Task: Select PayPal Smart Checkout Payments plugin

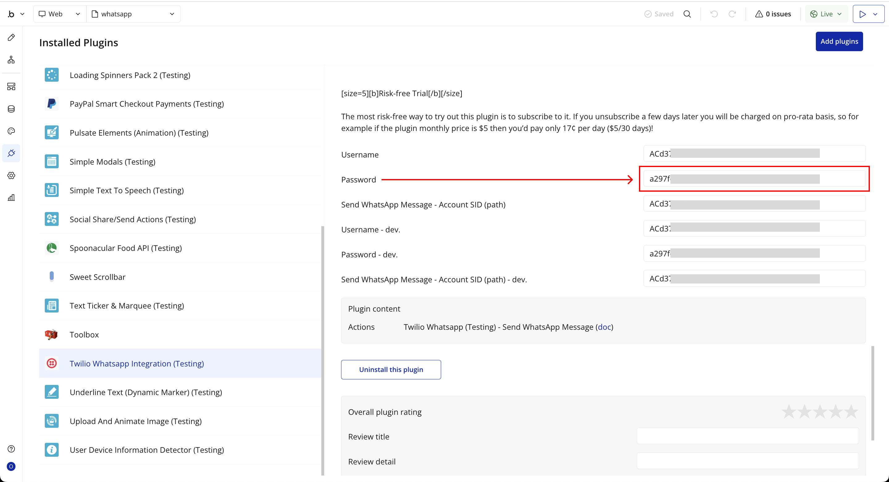Action: pos(147,104)
